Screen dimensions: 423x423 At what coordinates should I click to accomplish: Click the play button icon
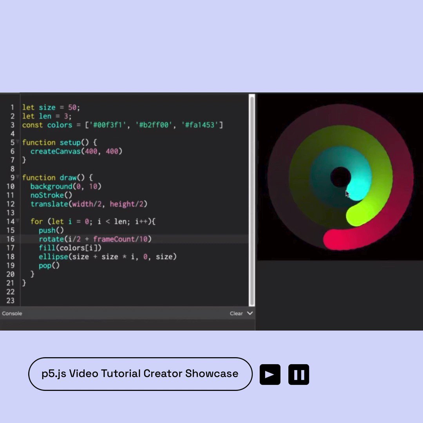click(x=270, y=374)
